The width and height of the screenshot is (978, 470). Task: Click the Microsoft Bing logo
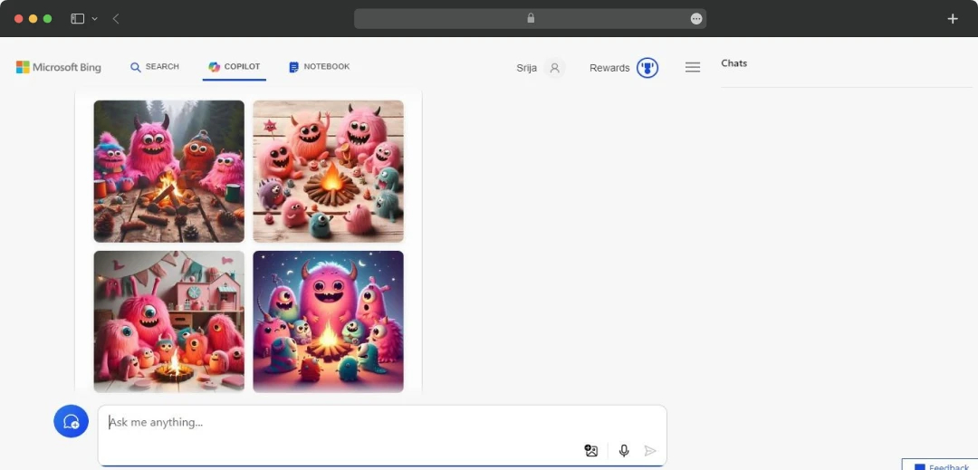pyautogui.click(x=58, y=67)
